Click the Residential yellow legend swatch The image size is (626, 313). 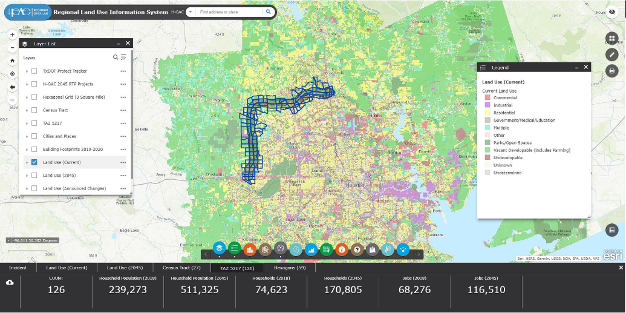[x=487, y=113]
